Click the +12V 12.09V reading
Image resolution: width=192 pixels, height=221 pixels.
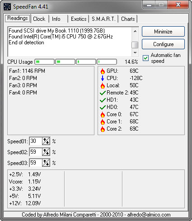click(x=25, y=203)
